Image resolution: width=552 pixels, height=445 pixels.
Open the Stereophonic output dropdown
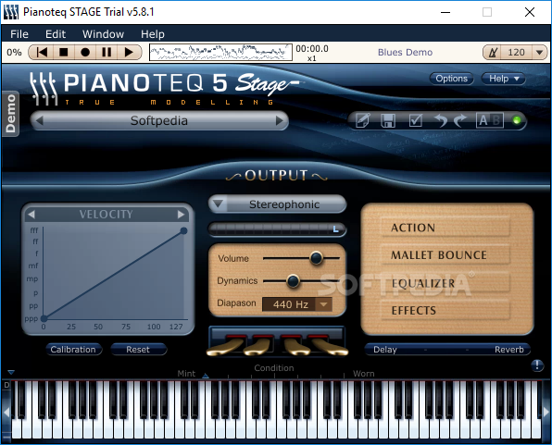tap(278, 204)
